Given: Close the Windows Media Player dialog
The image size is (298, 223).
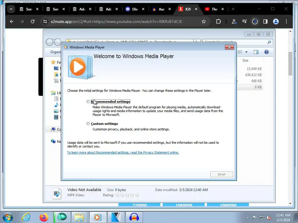Looking at the screenshot, I should coord(229,47).
